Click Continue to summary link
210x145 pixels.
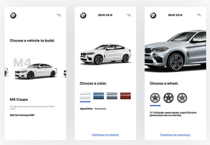coord(175,135)
